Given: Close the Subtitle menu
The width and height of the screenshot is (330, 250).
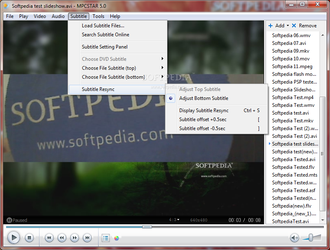Looking at the screenshot, I should (79, 16).
